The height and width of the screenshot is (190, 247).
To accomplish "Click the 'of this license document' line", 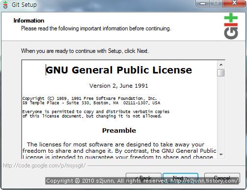I will [92, 116].
